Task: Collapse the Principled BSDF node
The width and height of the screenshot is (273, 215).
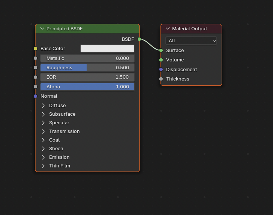Action: (42, 29)
